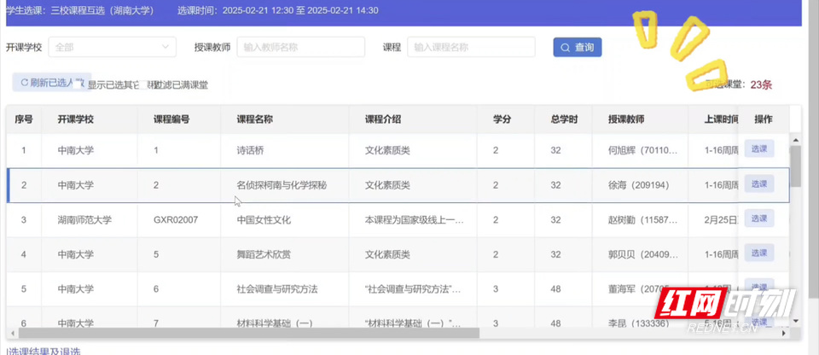Click the 操作 column header

[763, 119]
